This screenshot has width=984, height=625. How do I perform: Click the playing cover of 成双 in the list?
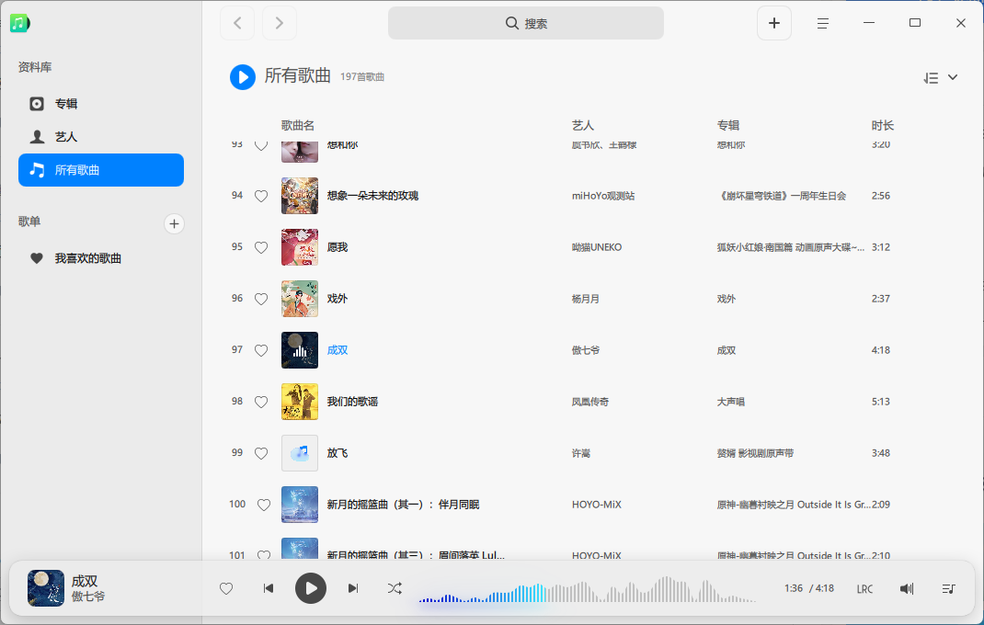pyautogui.click(x=300, y=350)
